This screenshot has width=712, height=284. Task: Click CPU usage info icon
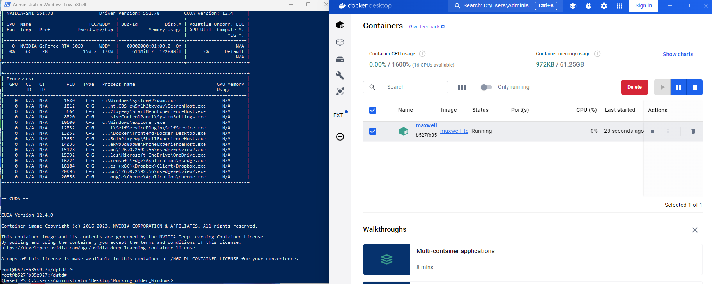tap(422, 54)
